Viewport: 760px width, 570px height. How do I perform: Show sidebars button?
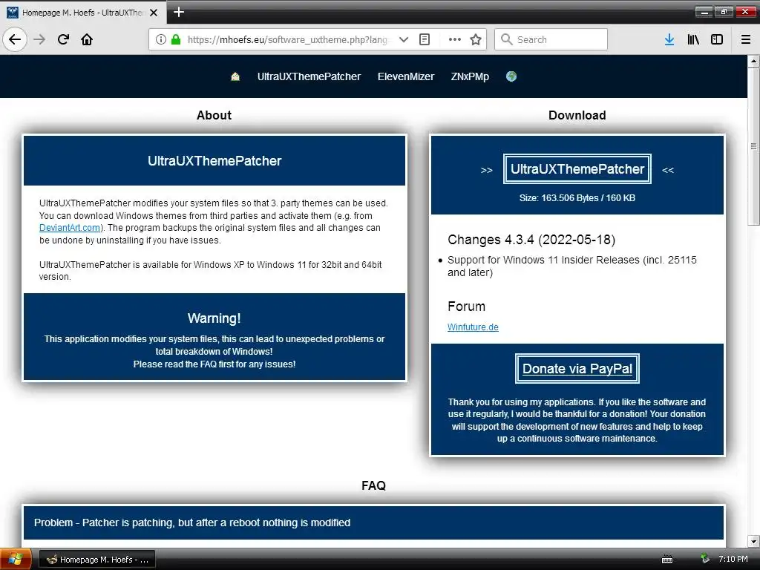coord(717,39)
